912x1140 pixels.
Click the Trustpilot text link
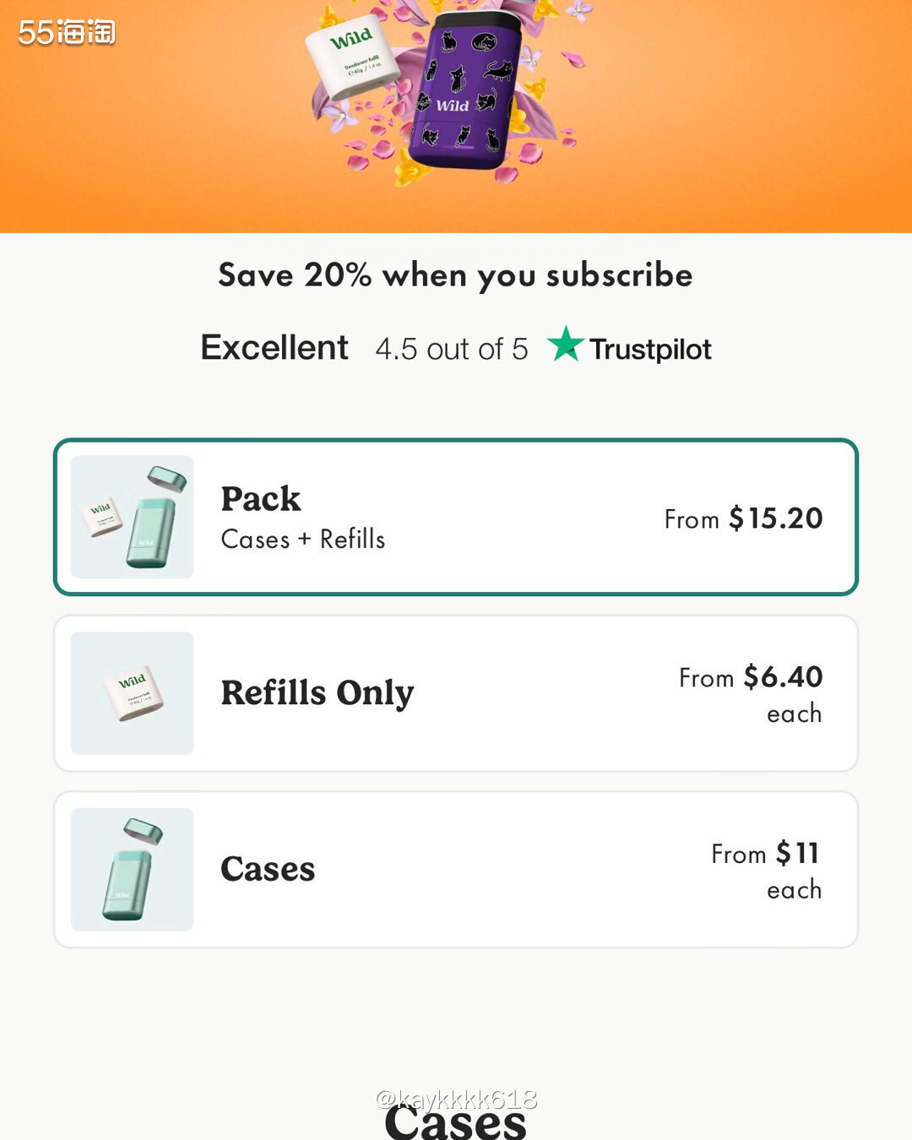point(650,349)
